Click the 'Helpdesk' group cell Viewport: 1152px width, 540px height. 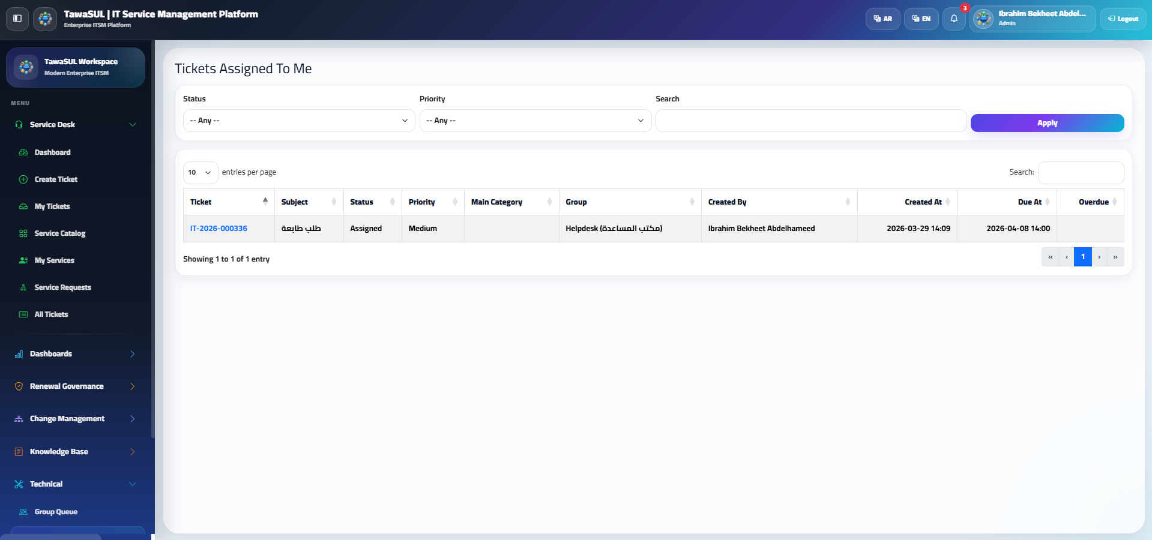[630, 229]
